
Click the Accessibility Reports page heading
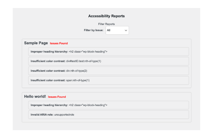[x=106, y=16]
